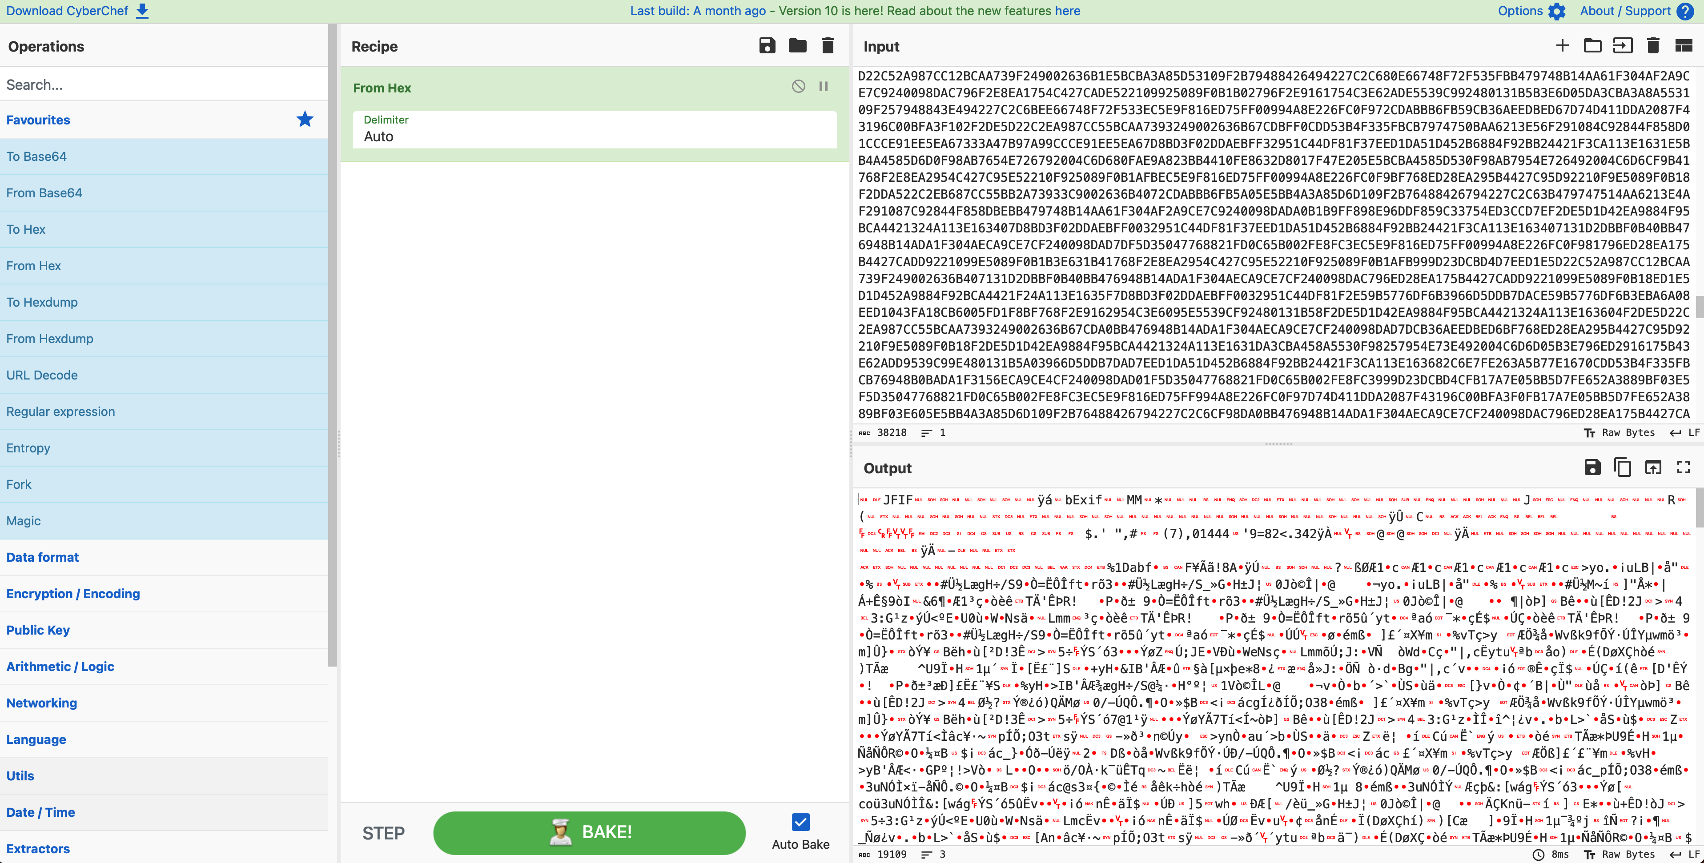The height and width of the screenshot is (863, 1704).
Task: Collapse the Favourites category
Action: click(x=164, y=120)
